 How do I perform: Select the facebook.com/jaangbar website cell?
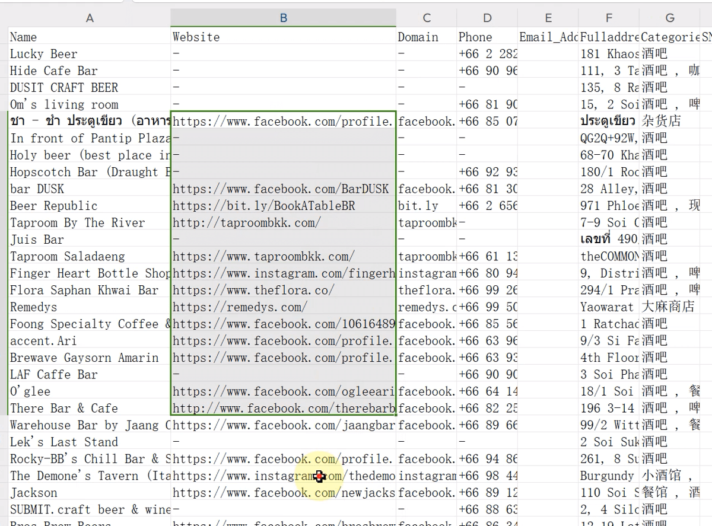click(x=284, y=426)
